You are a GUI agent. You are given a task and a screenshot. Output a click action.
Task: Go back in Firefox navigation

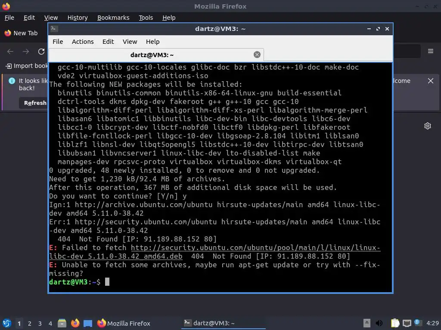pyautogui.click(x=10, y=52)
